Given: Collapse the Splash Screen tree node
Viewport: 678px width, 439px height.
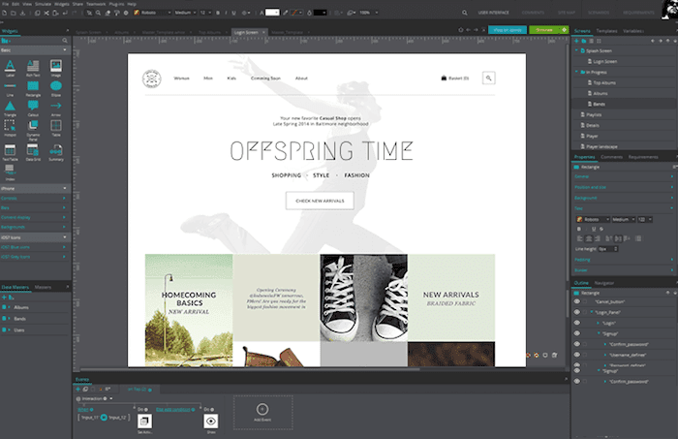Looking at the screenshot, I should point(576,50).
